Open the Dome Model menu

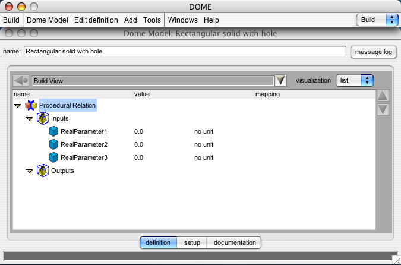pyautogui.click(x=48, y=20)
